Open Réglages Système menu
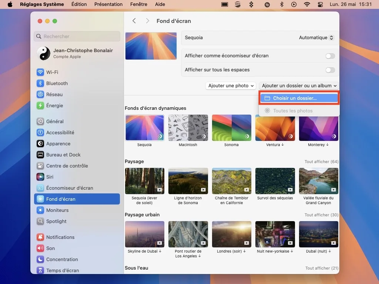379x284 pixels. pyautogui.click(x=42, y=4)
